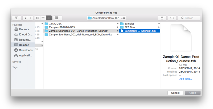Viewport: 213px width, 109px height.
Task: Click the Open button
Action: (192, 93)
